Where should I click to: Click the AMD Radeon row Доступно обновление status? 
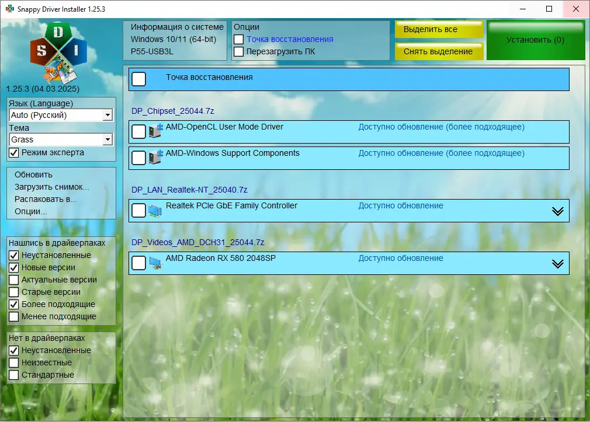(x=401, y=258)
